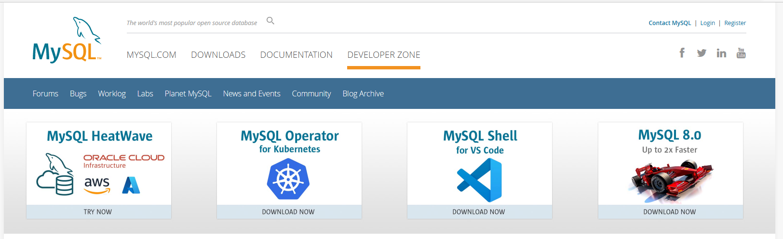Go to the Bugs section
The image size is (783, 239).
pos(78,93)
